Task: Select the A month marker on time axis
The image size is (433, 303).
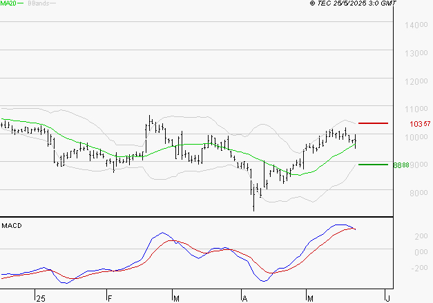Action: click(x=244, y=299)
